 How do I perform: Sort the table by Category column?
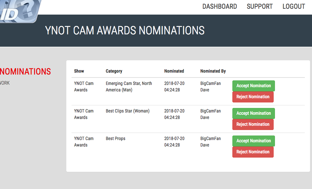pyautogui.click(x=114, y=71)
